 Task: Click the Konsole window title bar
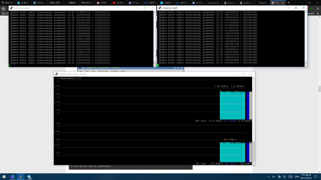point(131,68)
